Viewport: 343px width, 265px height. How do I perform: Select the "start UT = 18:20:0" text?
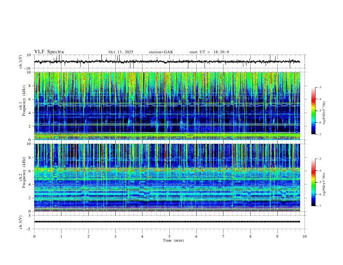209,52
